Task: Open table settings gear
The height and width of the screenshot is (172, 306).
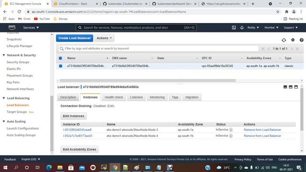Action: pos(293,40)
